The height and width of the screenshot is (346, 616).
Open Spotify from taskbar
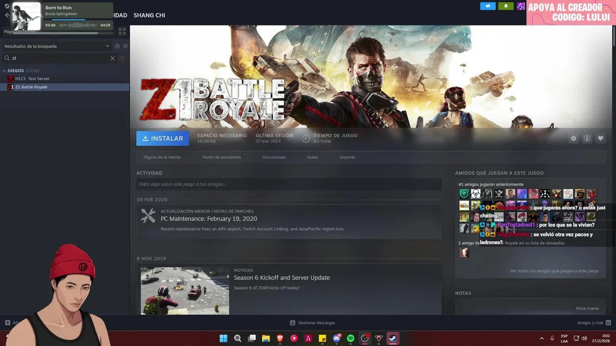[x=350, y=338]
